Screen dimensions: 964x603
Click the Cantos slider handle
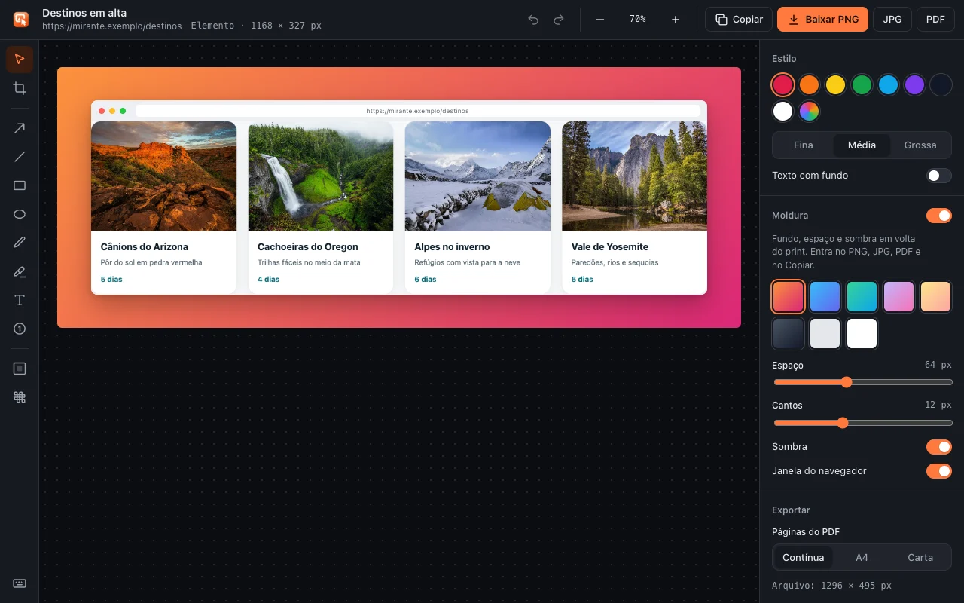tap(843, 423)
